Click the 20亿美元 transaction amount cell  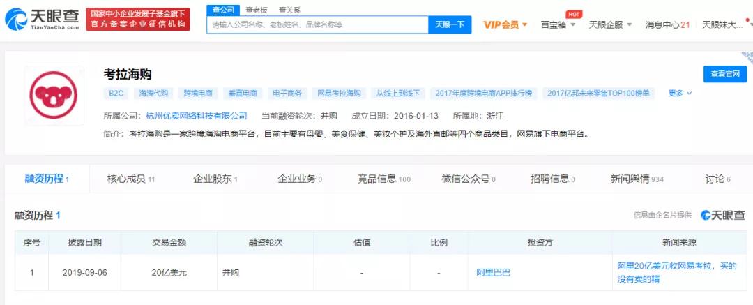coord(169,273)
